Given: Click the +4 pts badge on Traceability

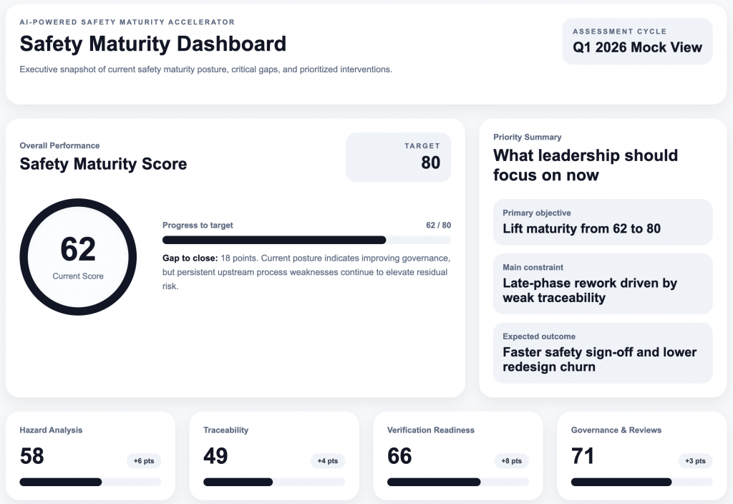Looking at the screenshot, I should point(328,461).
